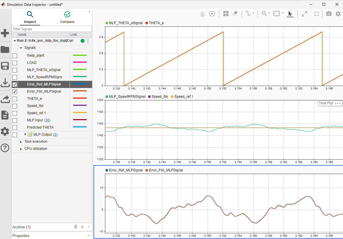Viewport: 343px width, 239px height.
Task: Open the MLP Input (36) link
Action: coord(47,120)
